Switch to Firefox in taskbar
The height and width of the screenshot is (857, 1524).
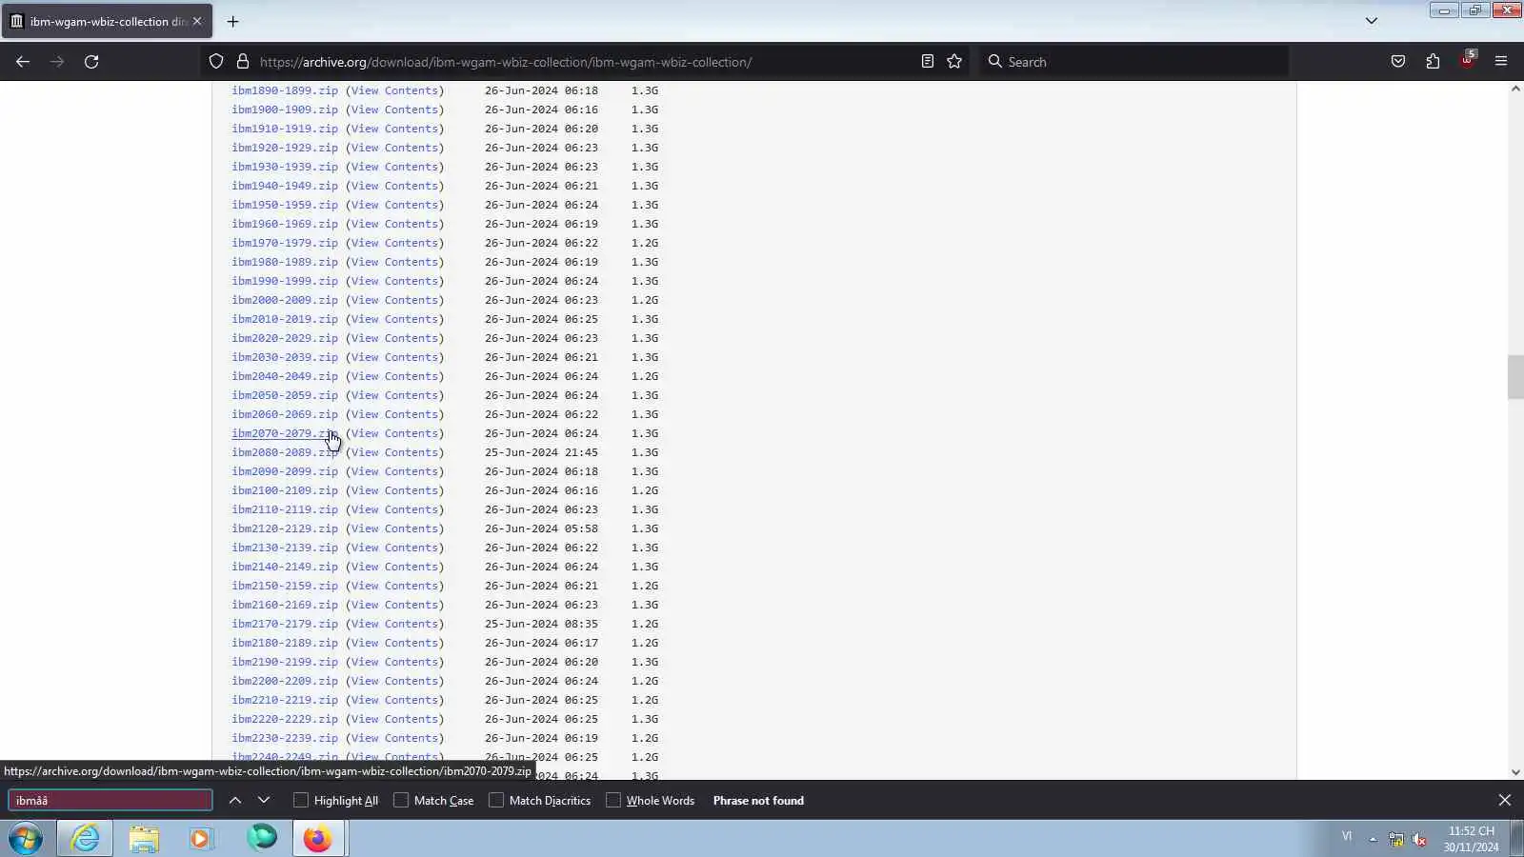tap(318, 839)
